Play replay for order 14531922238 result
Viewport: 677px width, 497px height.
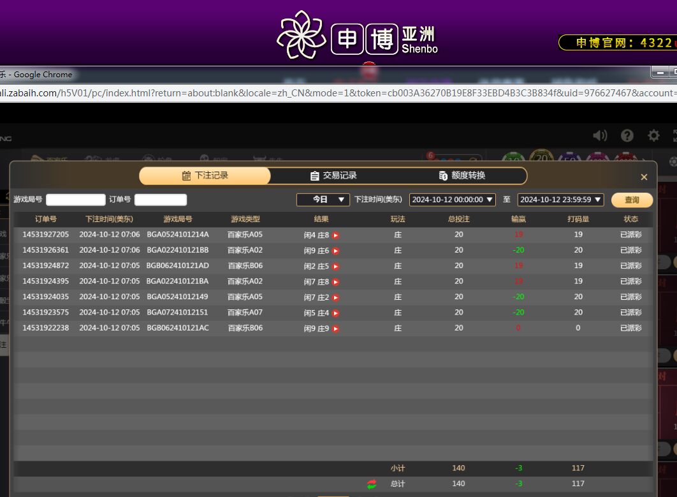[x=336, y=329]
